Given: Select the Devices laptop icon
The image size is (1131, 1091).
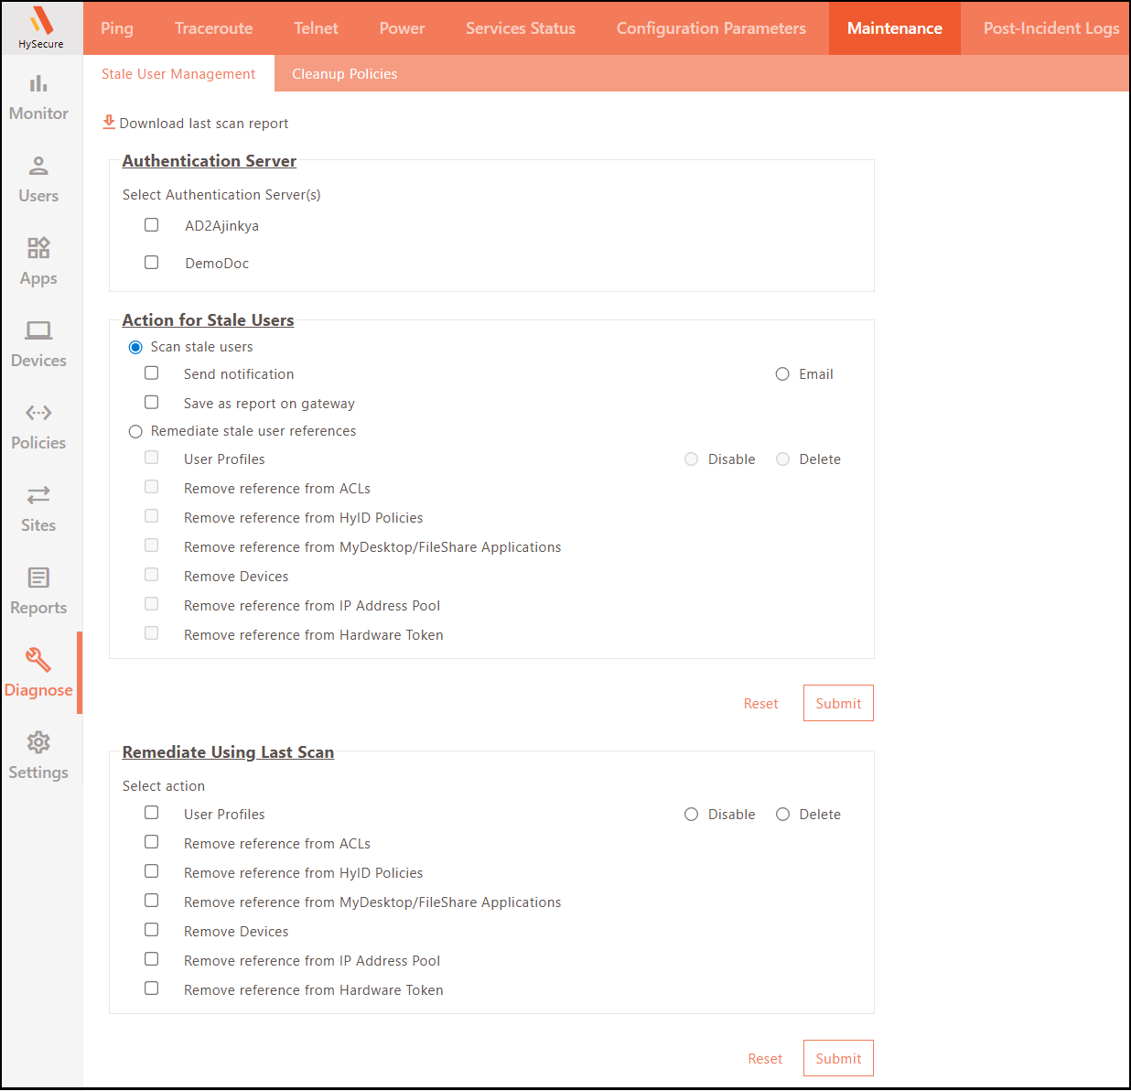Looking at the screenshot, I should [x=38, y=330].
